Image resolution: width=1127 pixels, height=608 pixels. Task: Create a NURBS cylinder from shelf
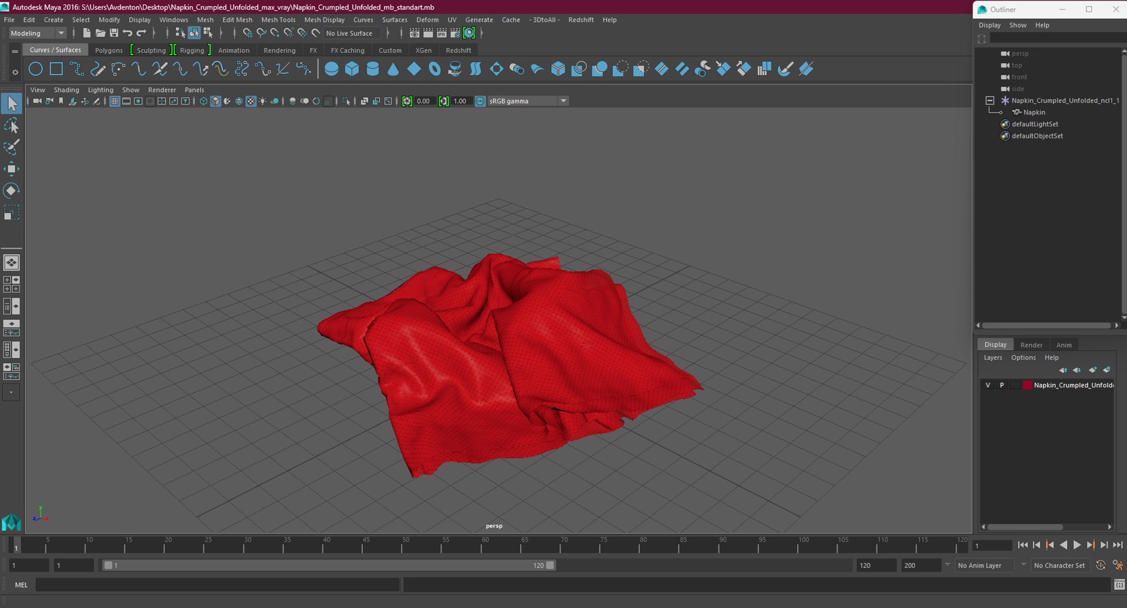(373, 69)
